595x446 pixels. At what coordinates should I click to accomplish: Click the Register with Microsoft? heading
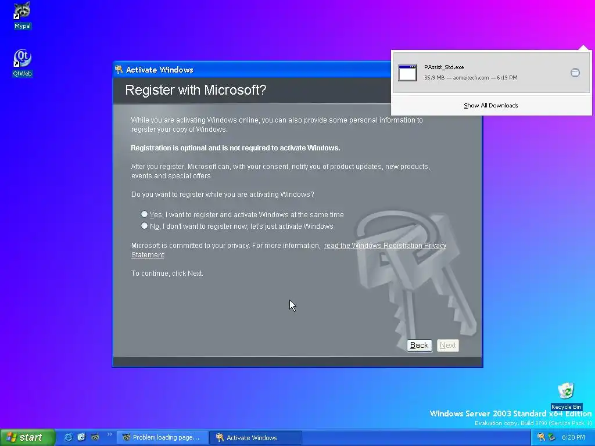pos(195,90)
